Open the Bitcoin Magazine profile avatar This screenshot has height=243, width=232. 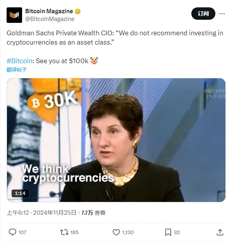click(x=14, y=15)
